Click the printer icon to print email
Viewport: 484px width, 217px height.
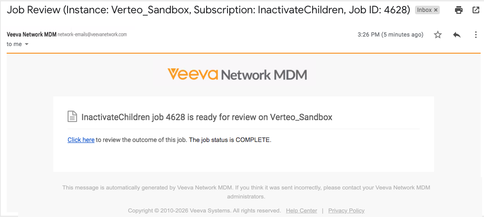click(x=459, y=10)
